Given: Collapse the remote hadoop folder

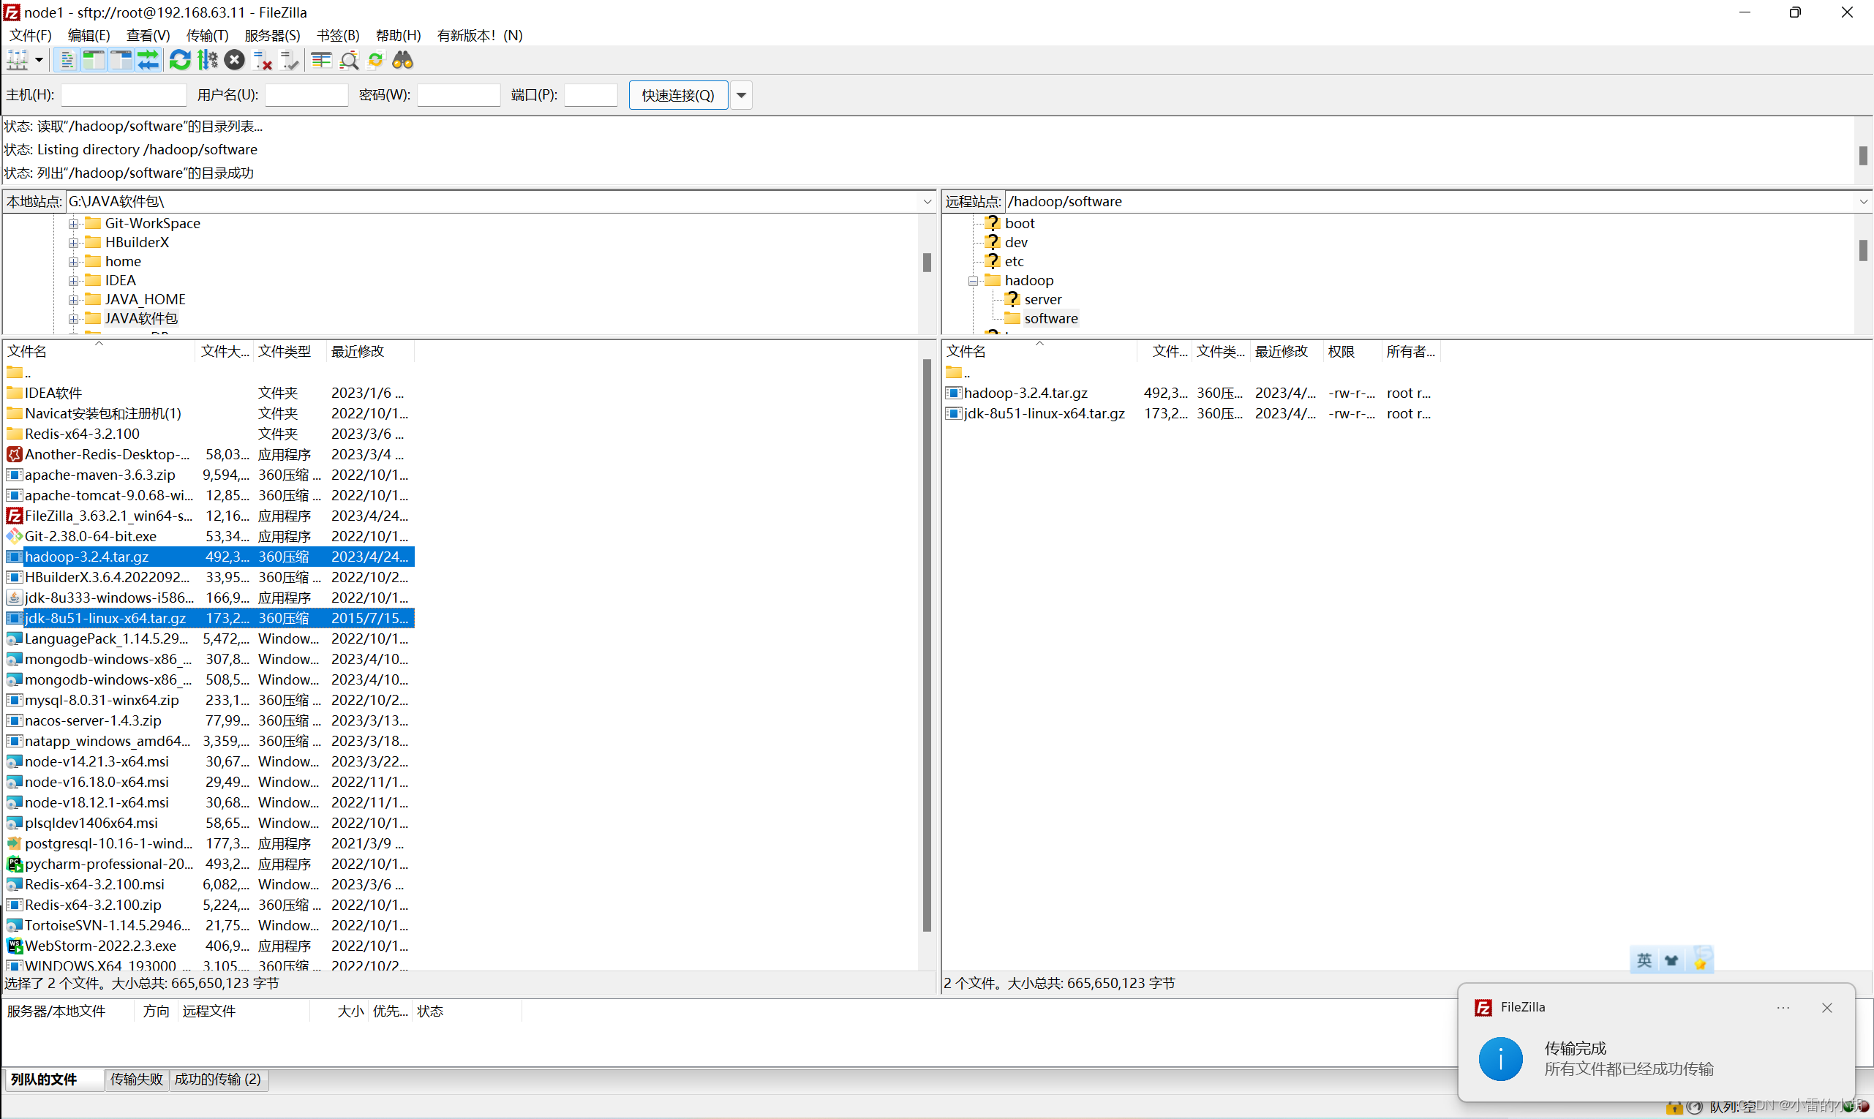Looking at the screenshot, I should coord(973,281).
